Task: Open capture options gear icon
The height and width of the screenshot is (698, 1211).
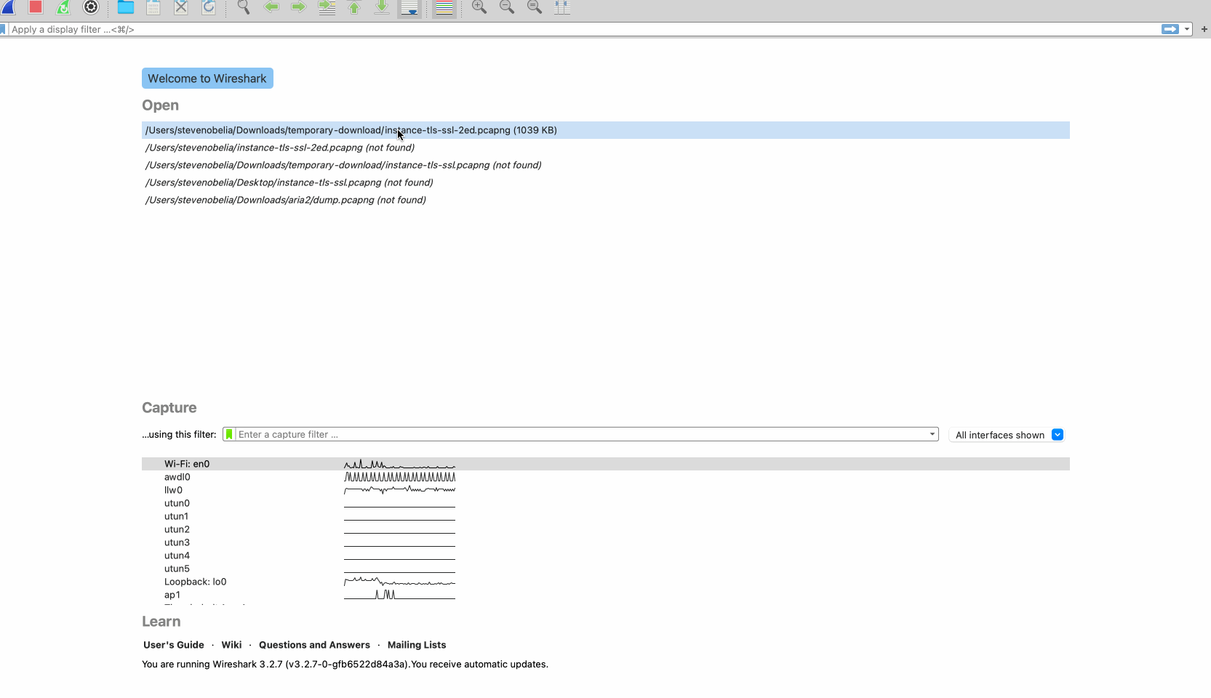Action: (x=91, y=7)
